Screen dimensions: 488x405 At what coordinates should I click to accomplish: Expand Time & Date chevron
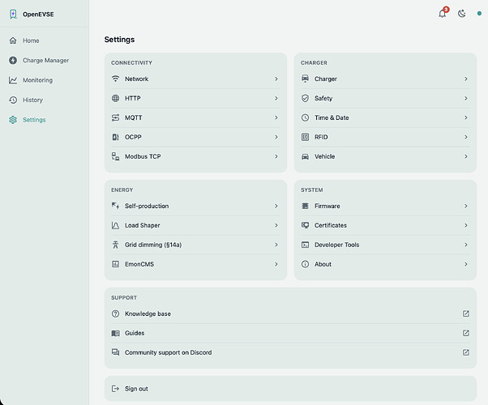coord(466,117)
